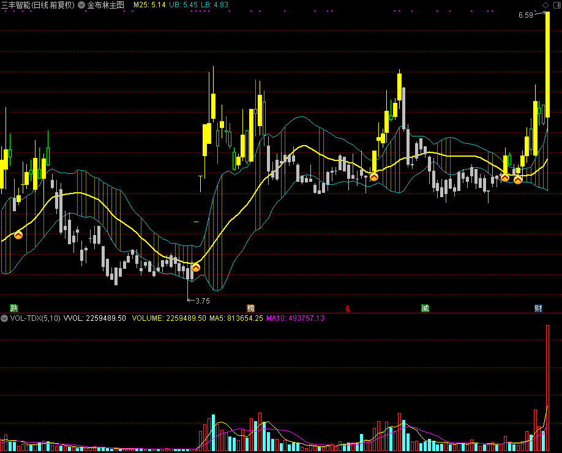Viewport: 562px width, 453px height.
Task: Click the signal arrow marker near the 3.75 low
Action: point(196,268)
